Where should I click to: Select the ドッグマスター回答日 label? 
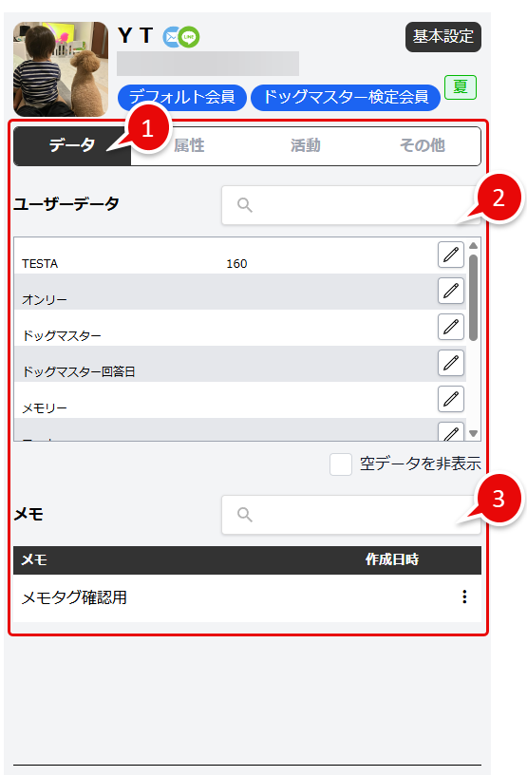pyautogui.click(x=79, y=371)
